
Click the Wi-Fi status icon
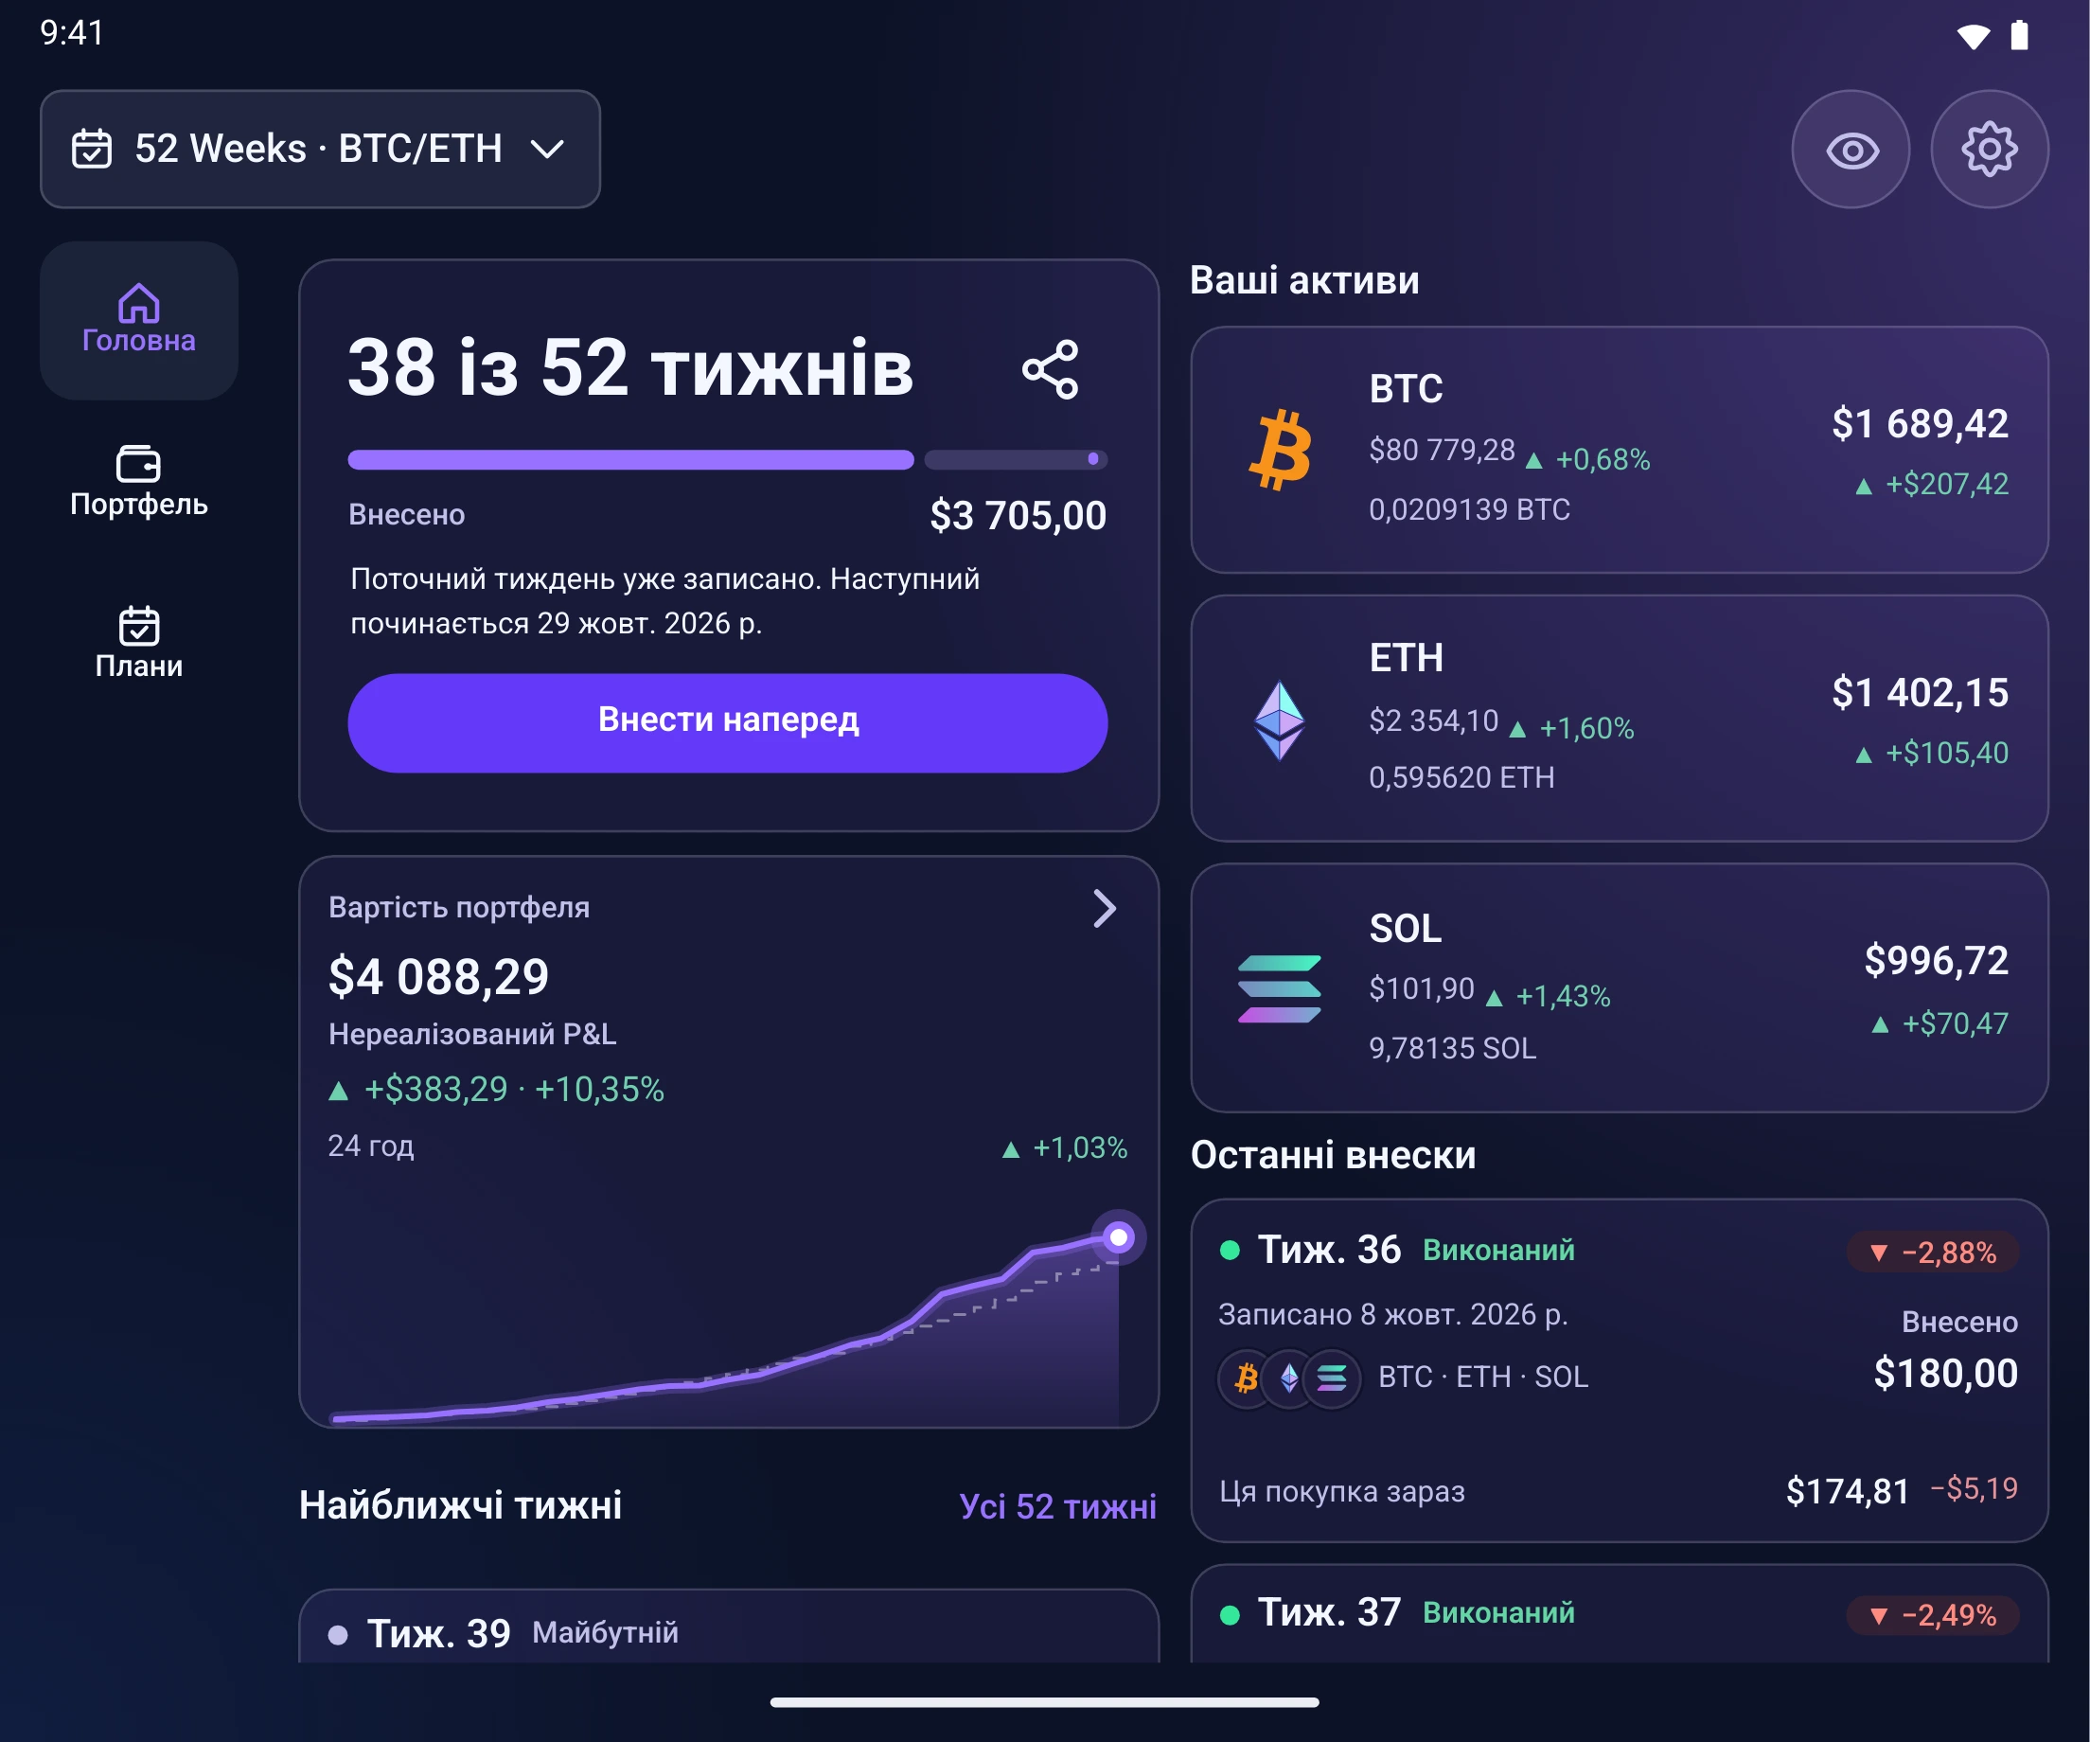pos(1974,36)
